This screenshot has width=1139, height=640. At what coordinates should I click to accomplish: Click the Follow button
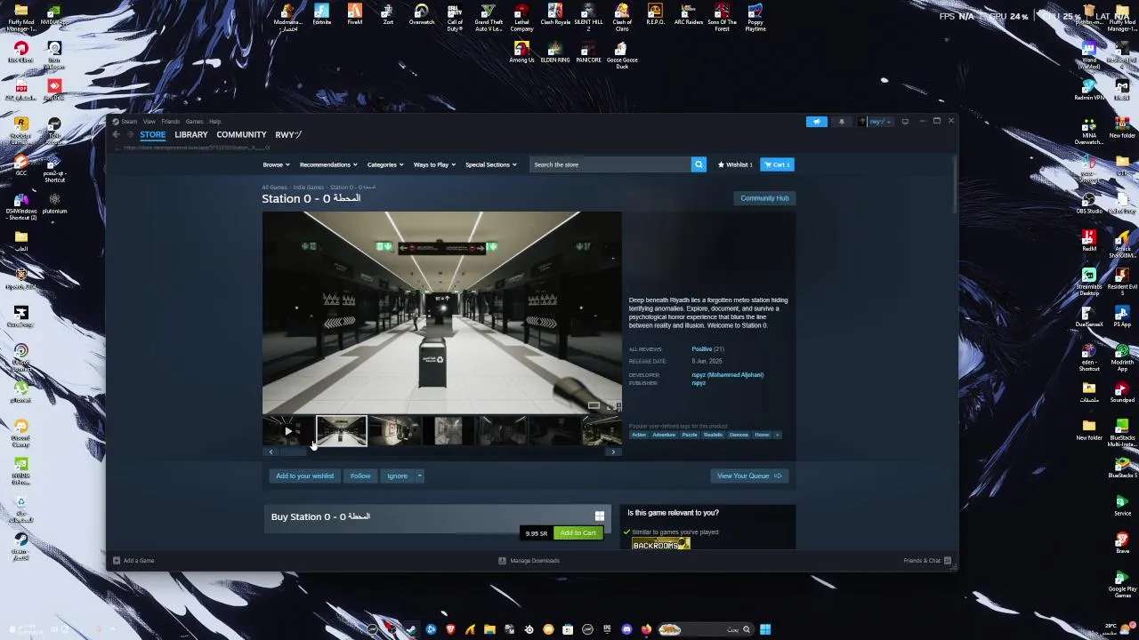click(x=360, y=476)
